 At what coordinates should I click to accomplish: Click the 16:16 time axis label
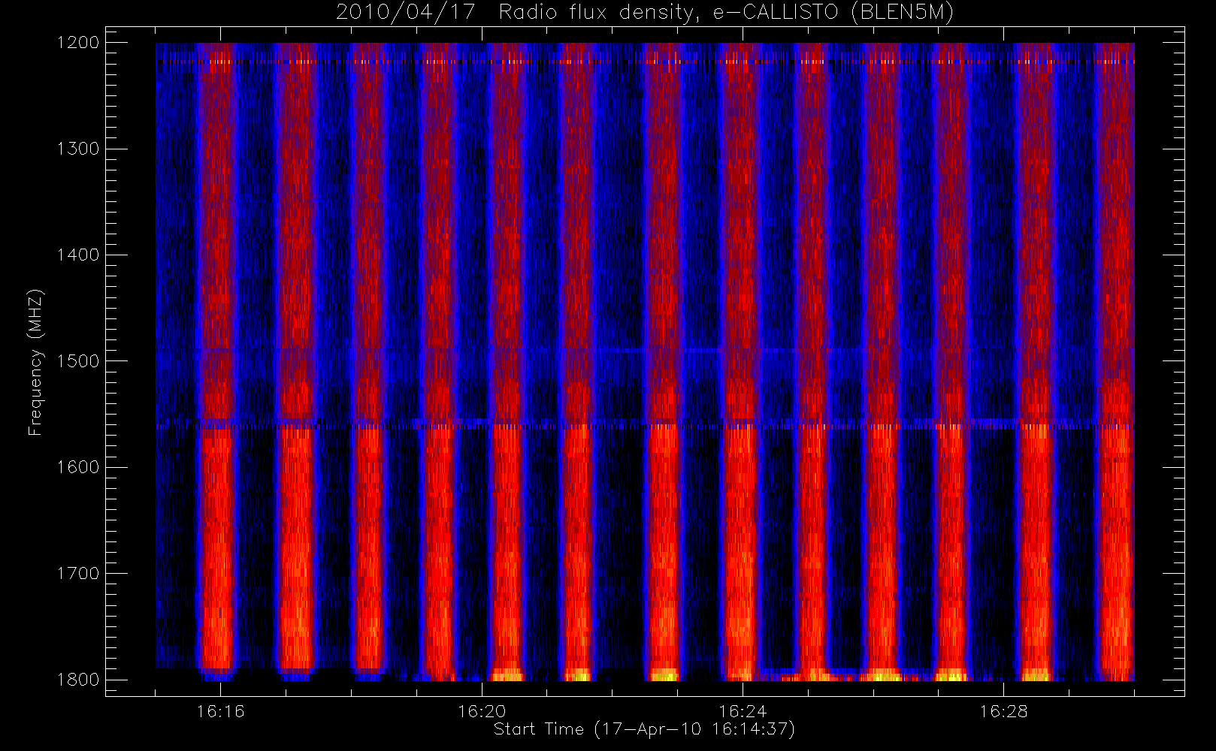pyautogui.click(x=221, y=711)
